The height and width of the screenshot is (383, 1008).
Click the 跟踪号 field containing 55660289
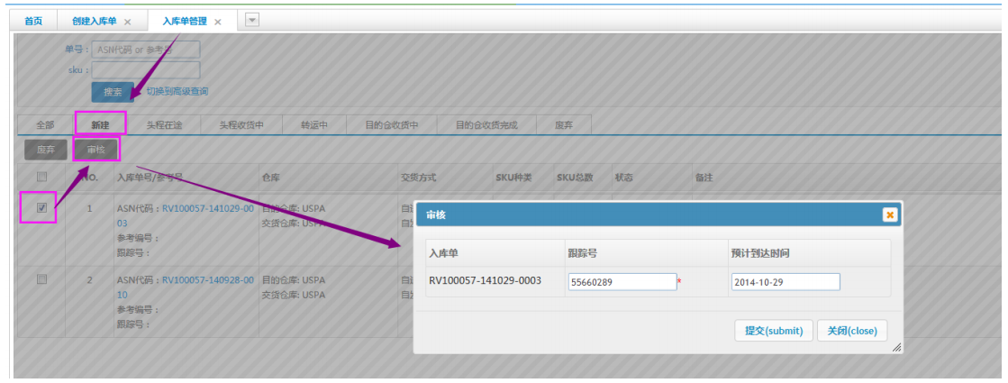622,282
